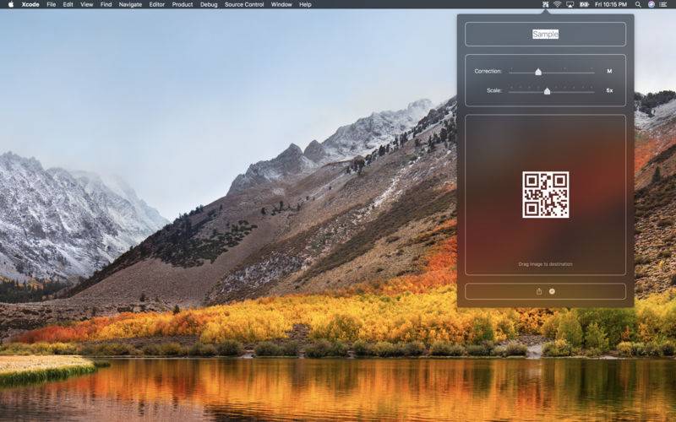676x422 pixels.
Task: Open the Xcode application menu
Action: 30,4
